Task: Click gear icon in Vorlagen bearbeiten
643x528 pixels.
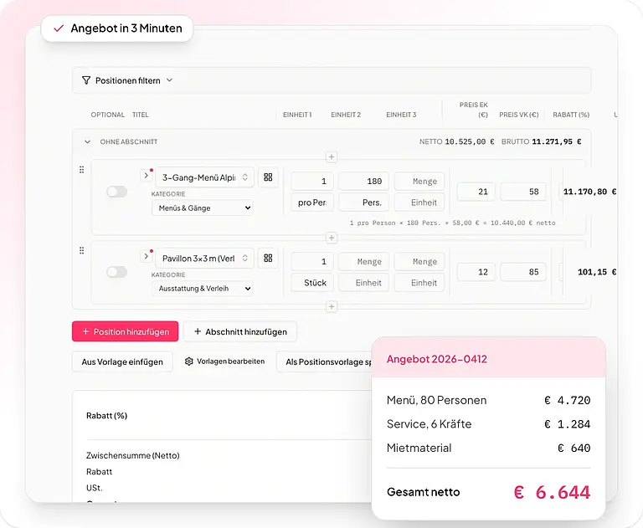Action: [188, 361]
